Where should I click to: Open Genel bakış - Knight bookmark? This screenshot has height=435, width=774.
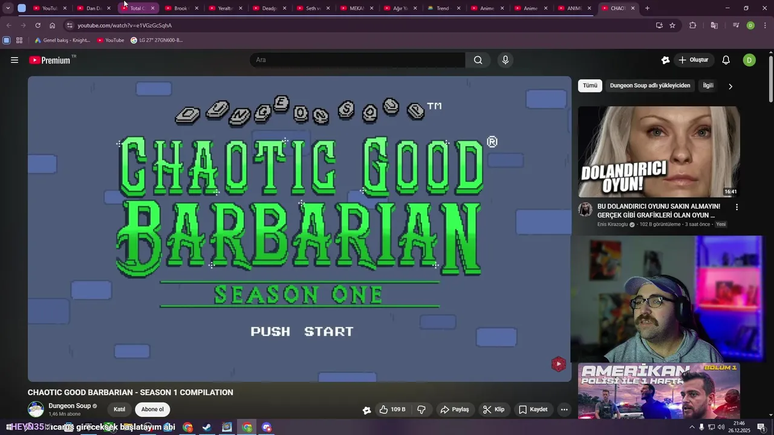click(62, 40)
